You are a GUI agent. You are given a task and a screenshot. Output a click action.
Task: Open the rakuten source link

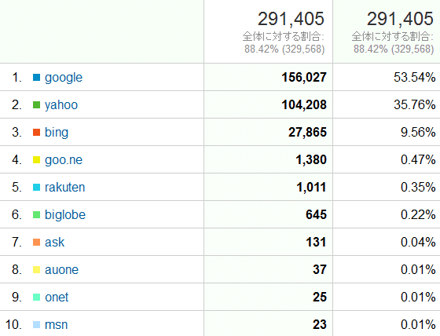coord(64,188)
